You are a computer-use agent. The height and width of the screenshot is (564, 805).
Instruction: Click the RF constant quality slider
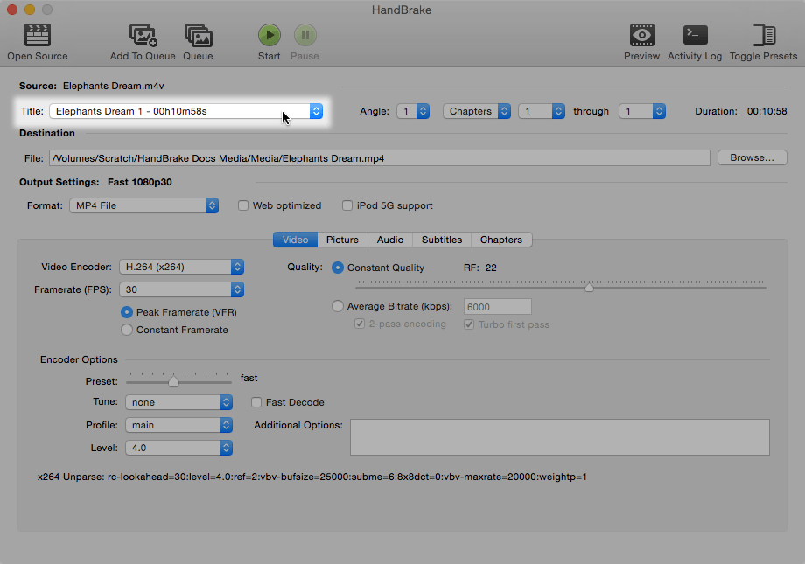click(560, 287)
